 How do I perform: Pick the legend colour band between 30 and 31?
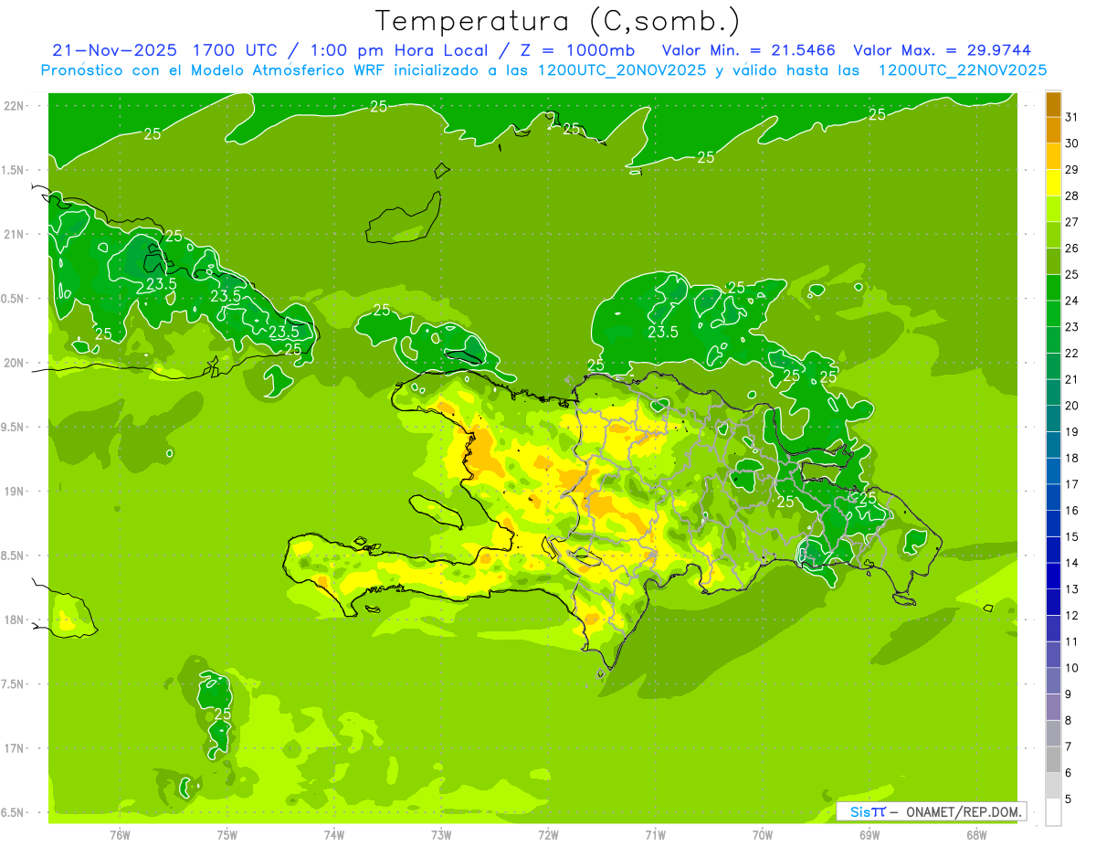click(x=1053, y=131)
